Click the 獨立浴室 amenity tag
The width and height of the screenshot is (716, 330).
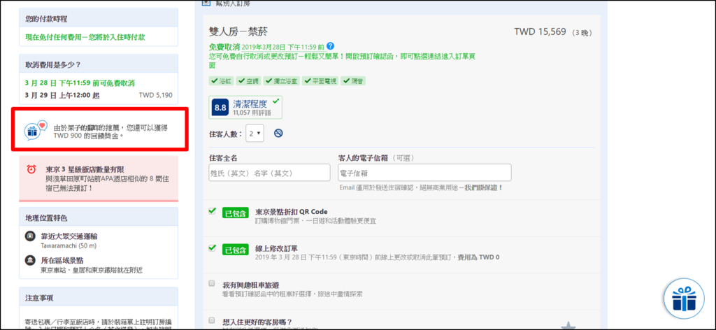(282, 81)
